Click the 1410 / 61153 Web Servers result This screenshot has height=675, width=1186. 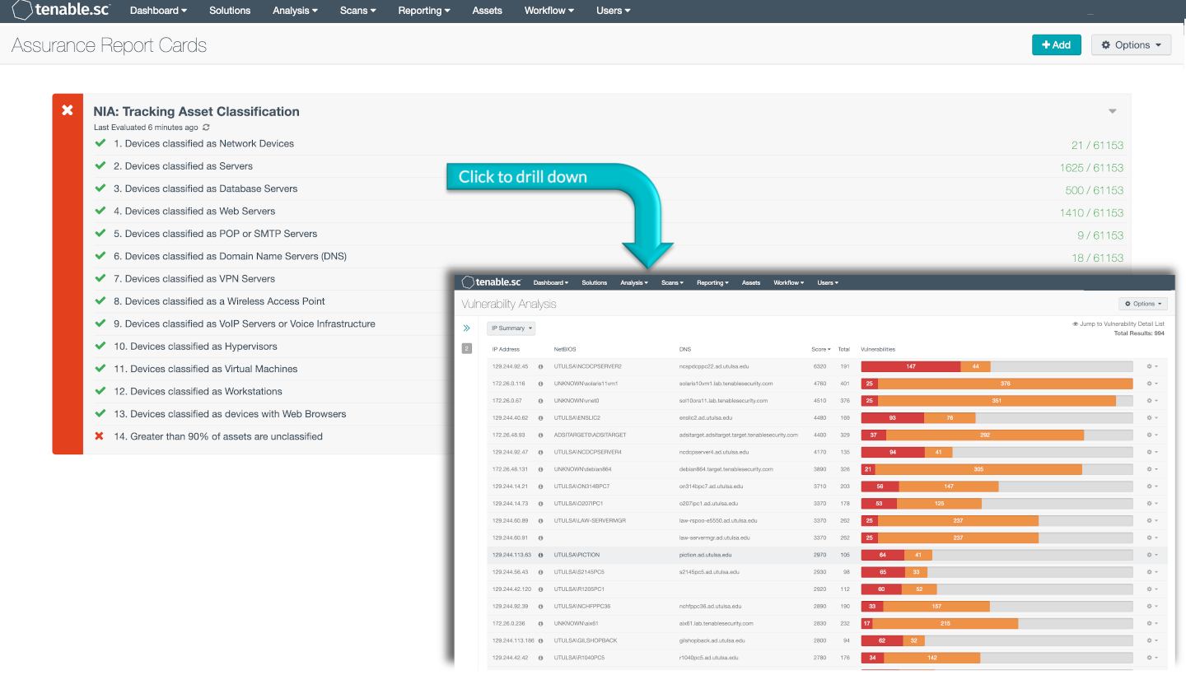[x=1091, y=212]
